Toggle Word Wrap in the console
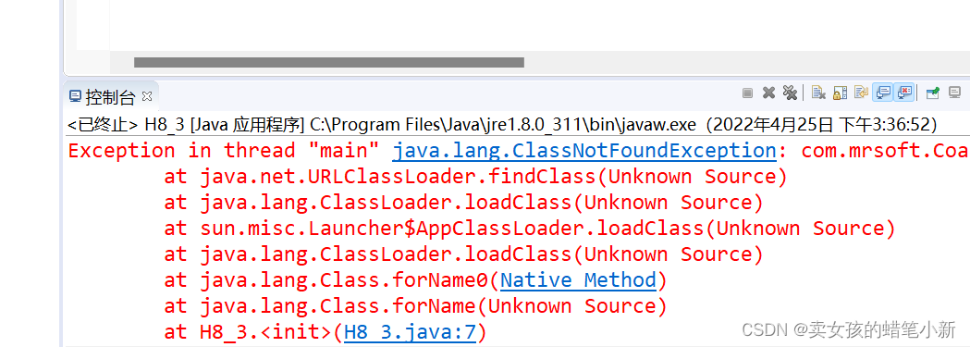970x347 pixels. point(861,93)
